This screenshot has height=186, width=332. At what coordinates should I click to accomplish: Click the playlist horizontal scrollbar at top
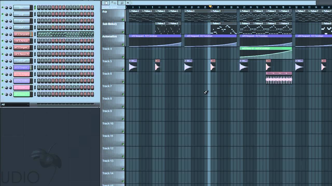tap(223, 3)
